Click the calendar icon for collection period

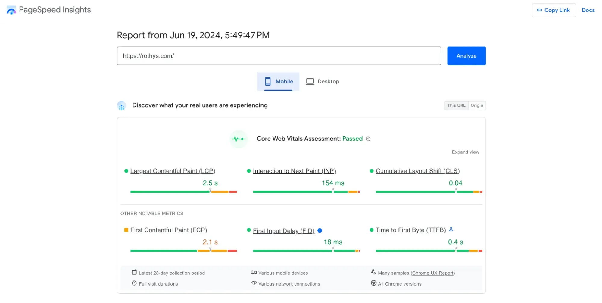click(134, 272)
